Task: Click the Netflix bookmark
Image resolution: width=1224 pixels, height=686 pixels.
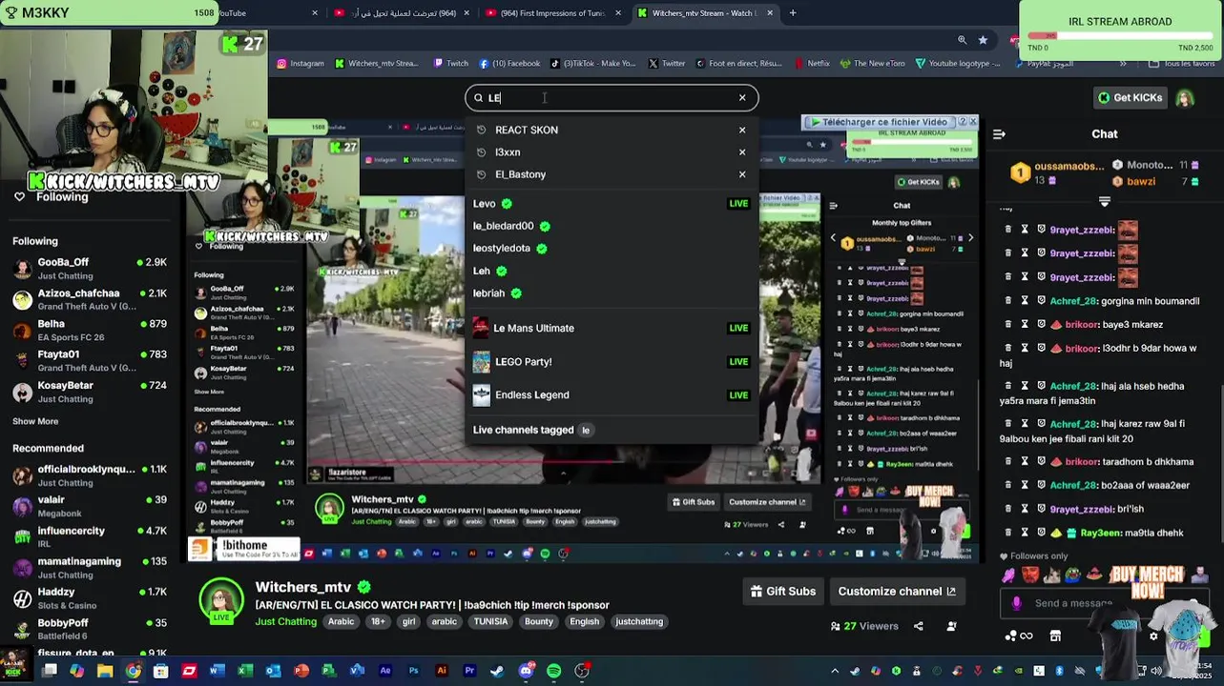Action: [x=812, y=64]
